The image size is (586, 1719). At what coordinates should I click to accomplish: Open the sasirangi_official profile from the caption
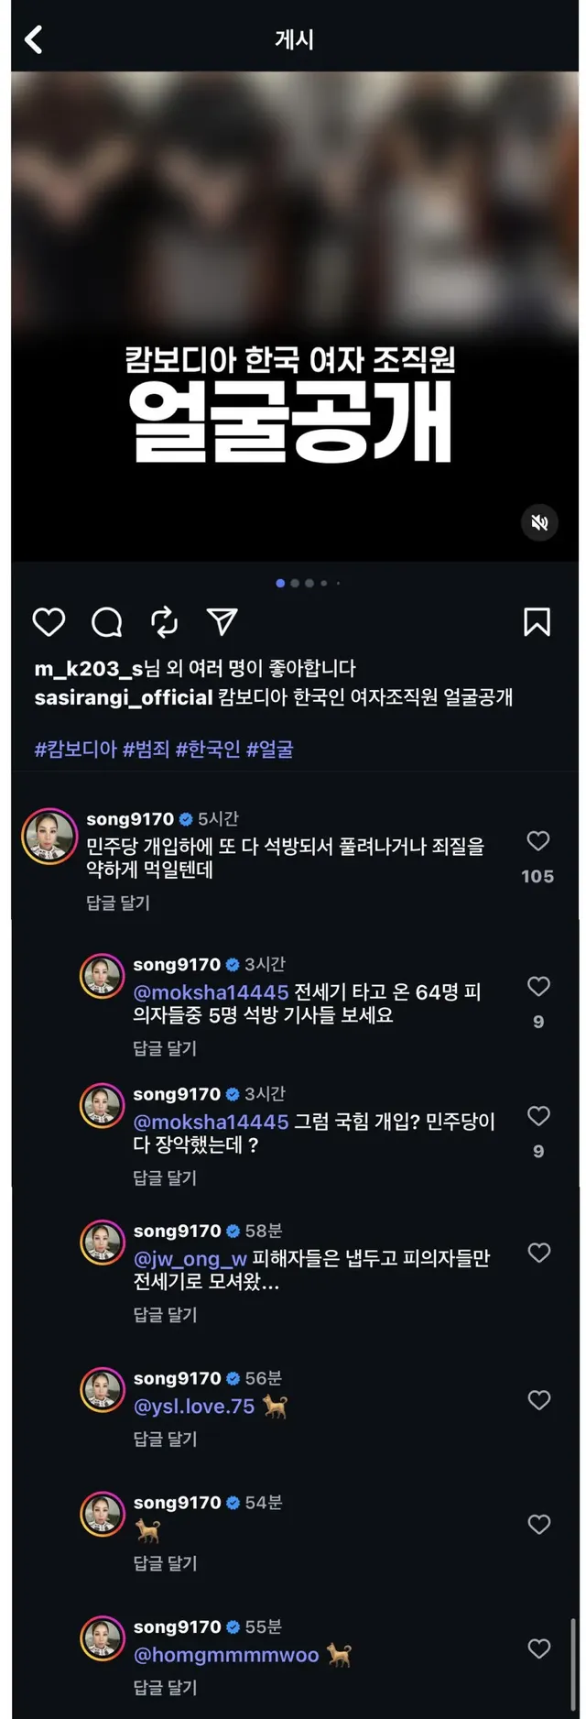point(124,697)
